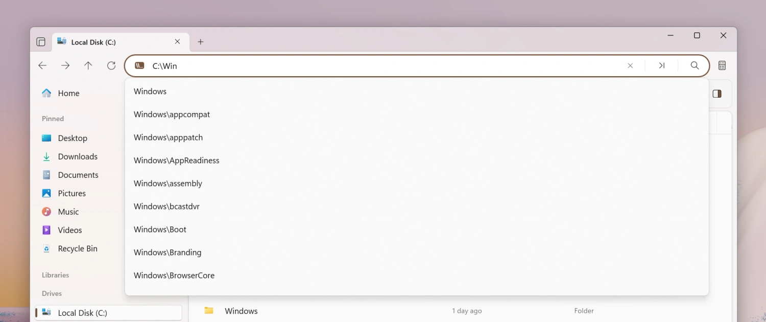766x322 pixels.
Task: Open the settings menu icon at far right
Action: point(722,65)
